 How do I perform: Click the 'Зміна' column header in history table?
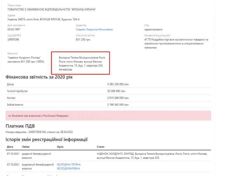(26, 147)
